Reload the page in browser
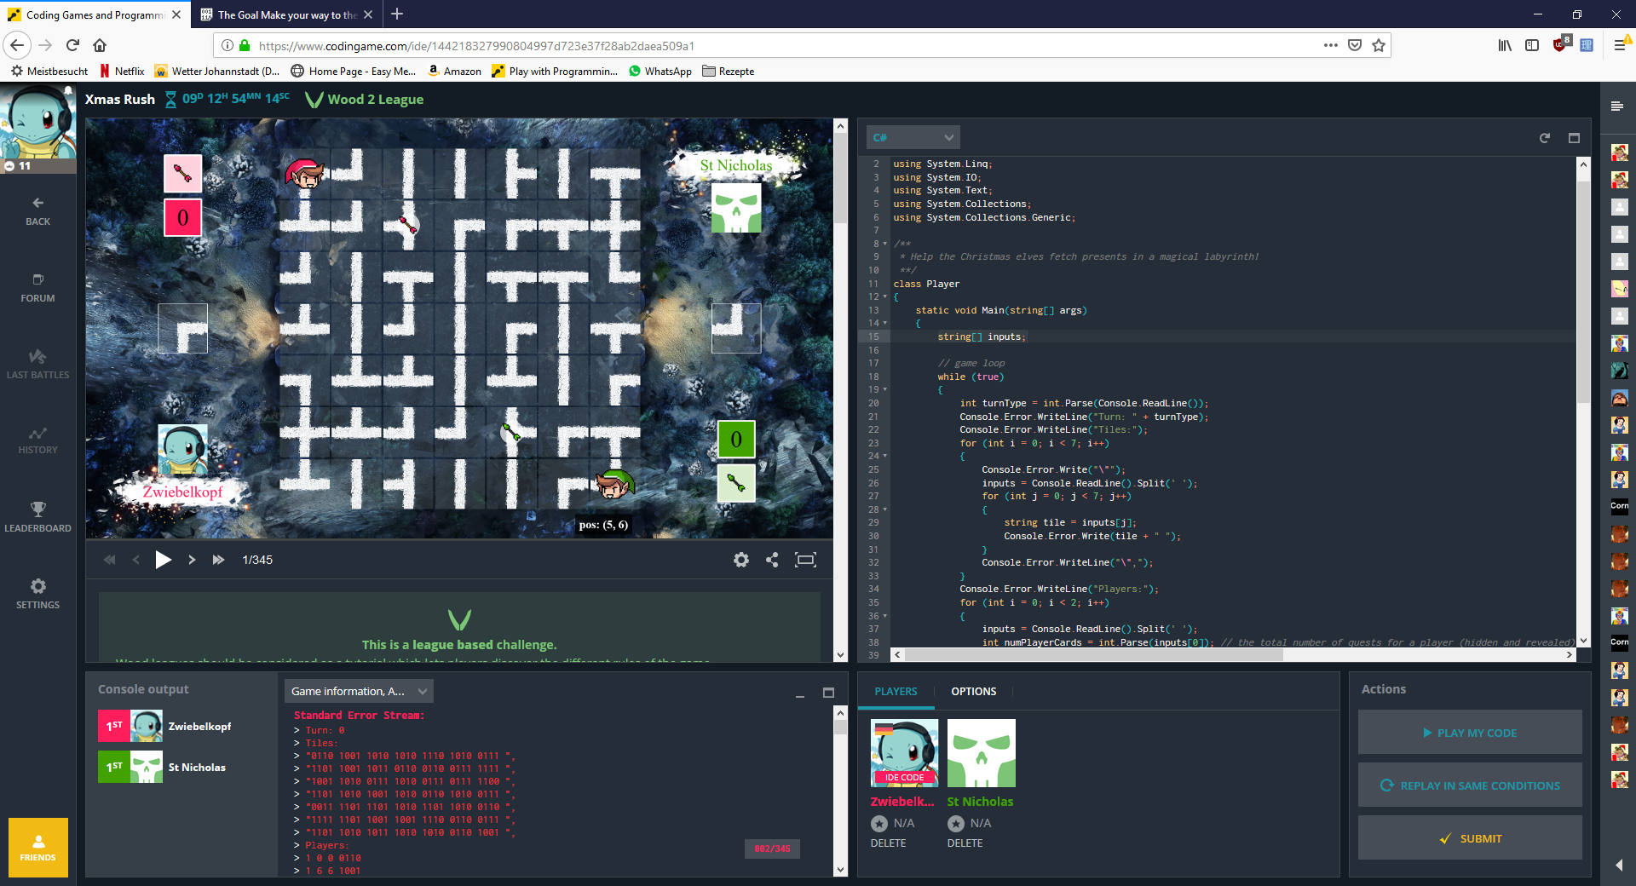 coord(72,45)
